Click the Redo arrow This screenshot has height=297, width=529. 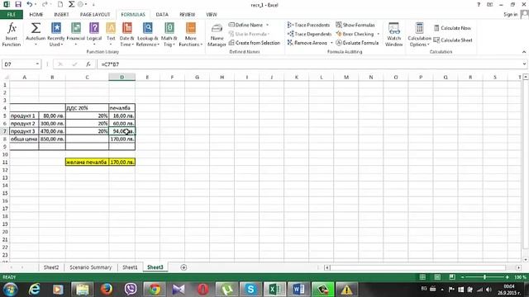44,4
